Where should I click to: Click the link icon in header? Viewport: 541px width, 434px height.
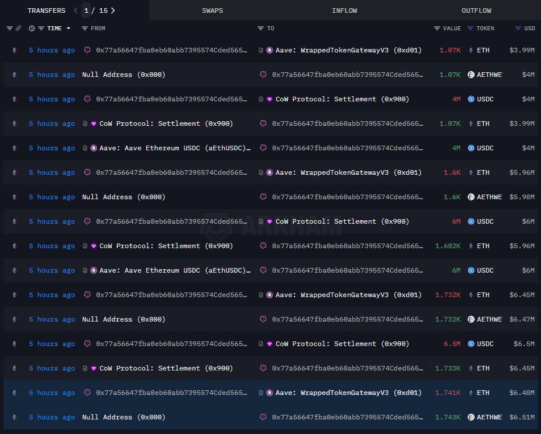tap(18, 29)
